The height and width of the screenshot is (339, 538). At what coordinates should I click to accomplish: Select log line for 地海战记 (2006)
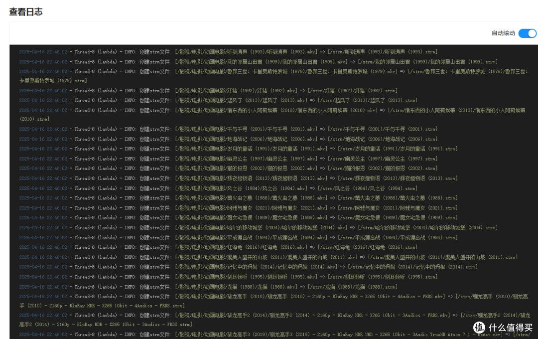point(229,139)
